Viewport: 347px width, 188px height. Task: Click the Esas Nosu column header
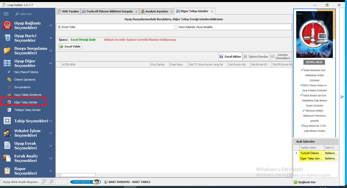click(179, 64)
